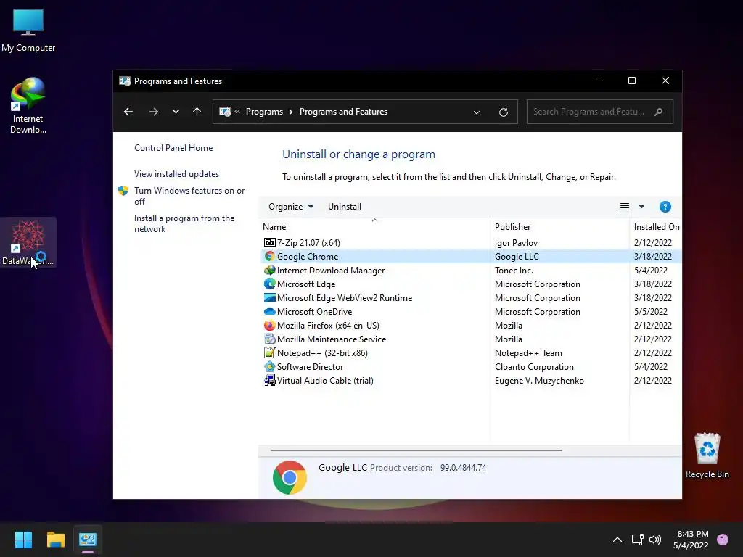The height and width of the screenshot is (557, 743).
Task: Sort by the Name column header
Action: click(274, 227)
